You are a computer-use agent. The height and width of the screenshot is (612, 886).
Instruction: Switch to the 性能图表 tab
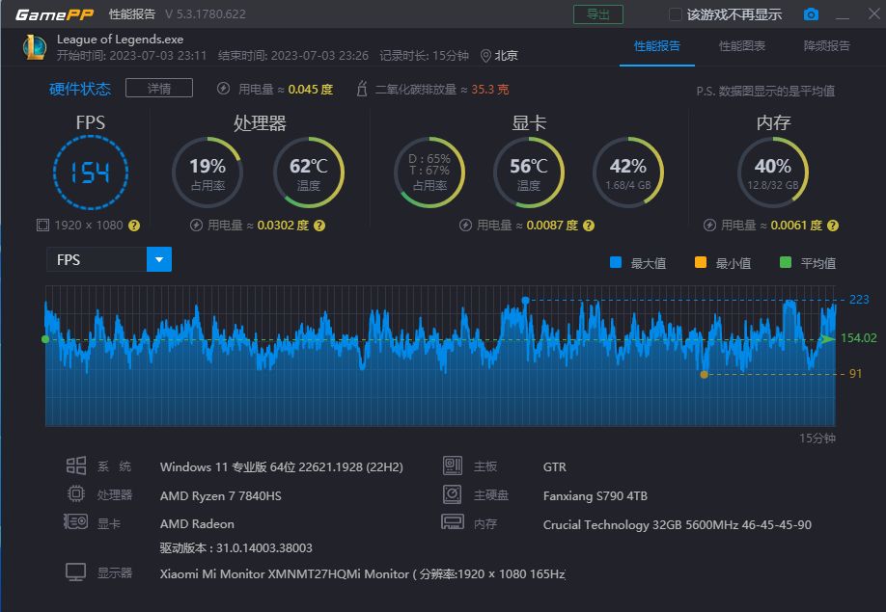741,46
